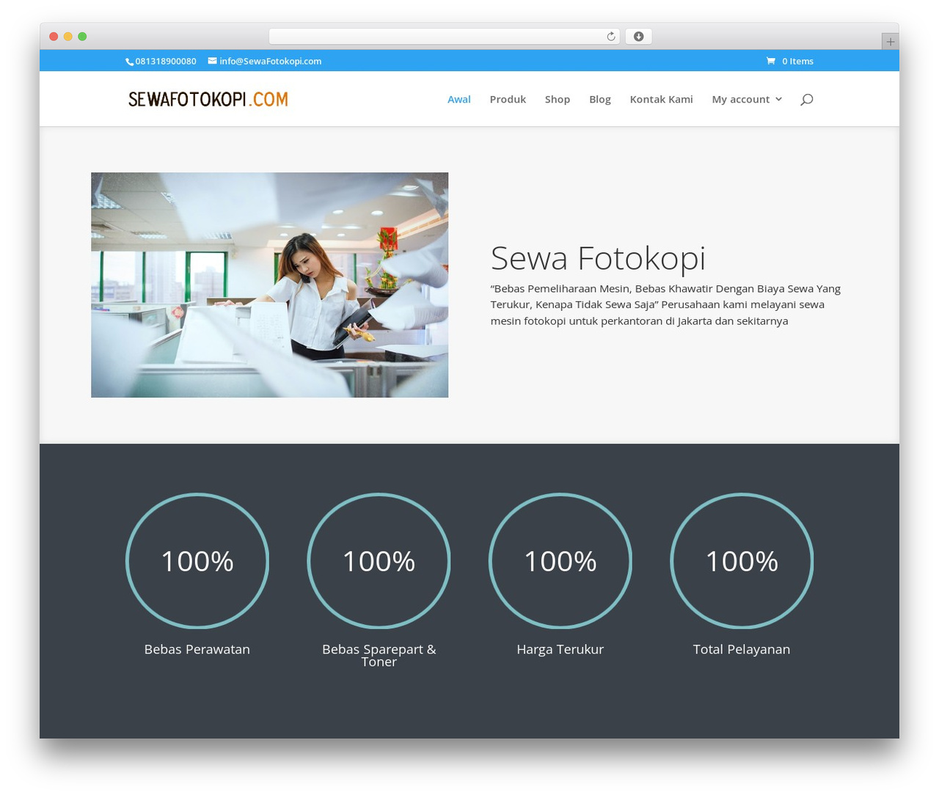Click the phone icon beside 081318900080
939x795 pixels.
[x=130, y=62]
